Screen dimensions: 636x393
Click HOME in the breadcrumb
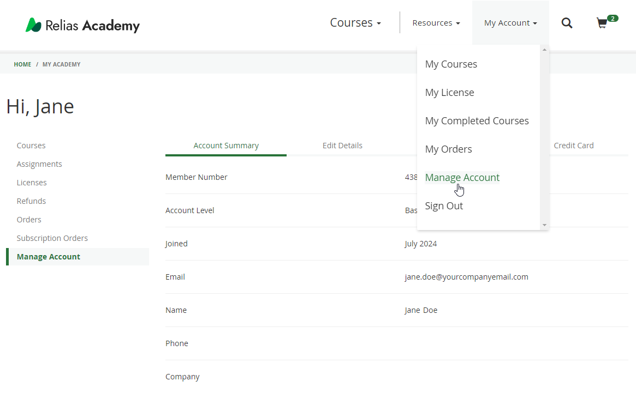pos(22,64)
